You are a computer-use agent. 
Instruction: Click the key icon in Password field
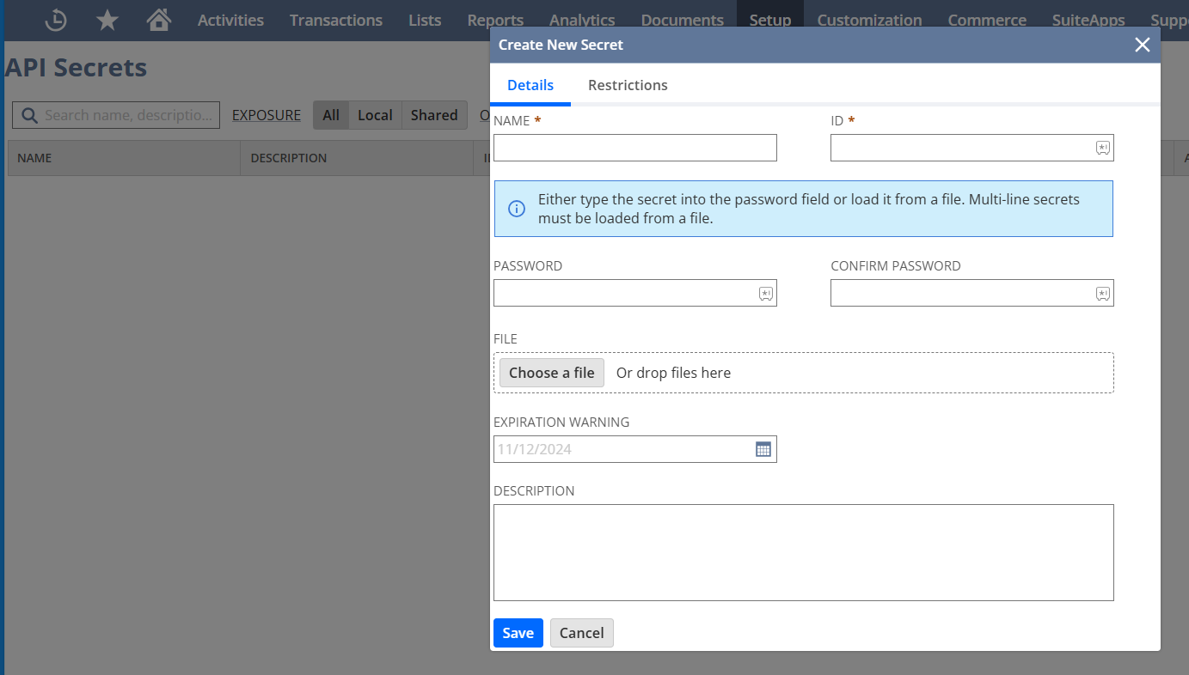point(765,294)
